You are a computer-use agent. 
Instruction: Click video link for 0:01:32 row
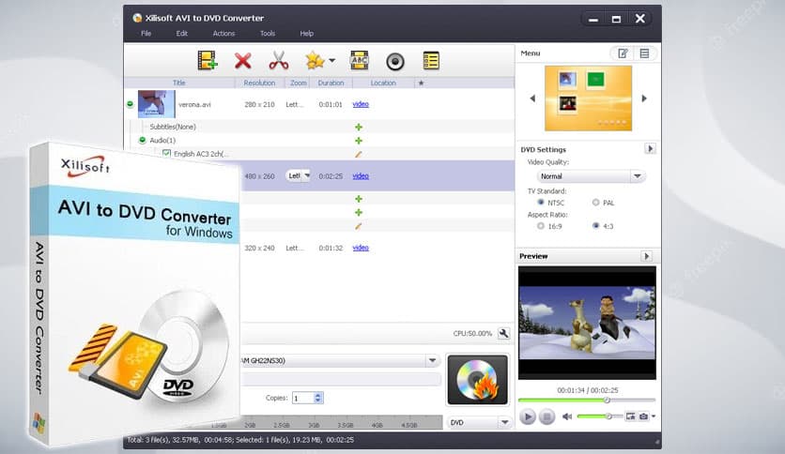(x=361, y=248)
